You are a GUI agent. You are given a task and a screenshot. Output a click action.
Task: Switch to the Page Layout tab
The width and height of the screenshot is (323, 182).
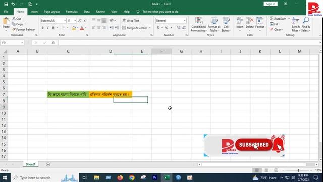pos(51,12)
